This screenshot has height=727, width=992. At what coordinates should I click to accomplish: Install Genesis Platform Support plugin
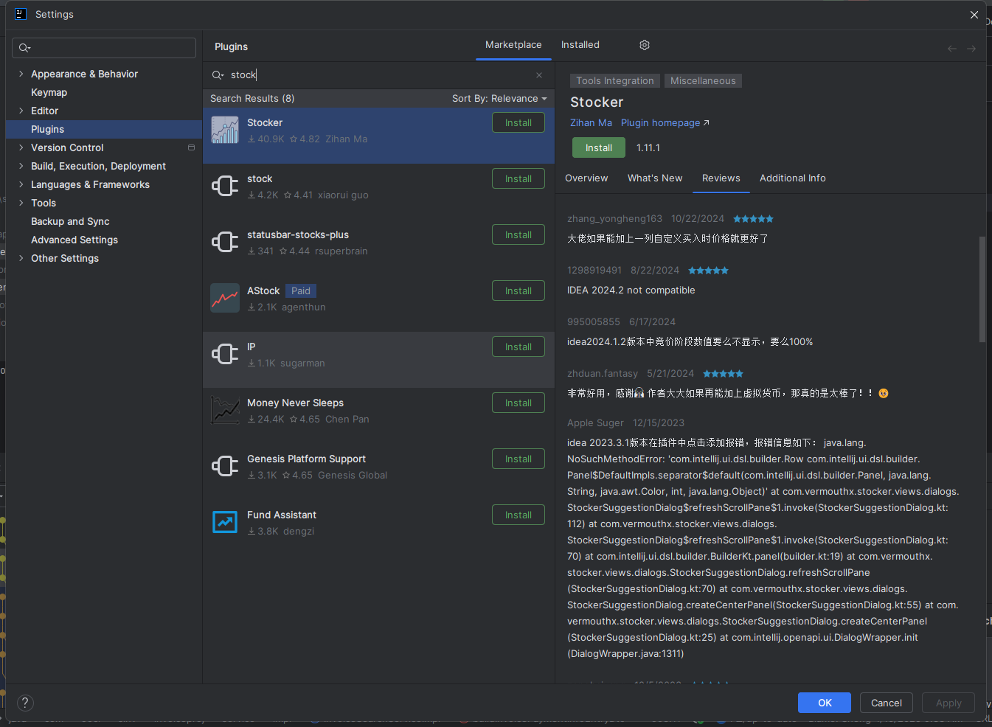(x=518, y=459)
